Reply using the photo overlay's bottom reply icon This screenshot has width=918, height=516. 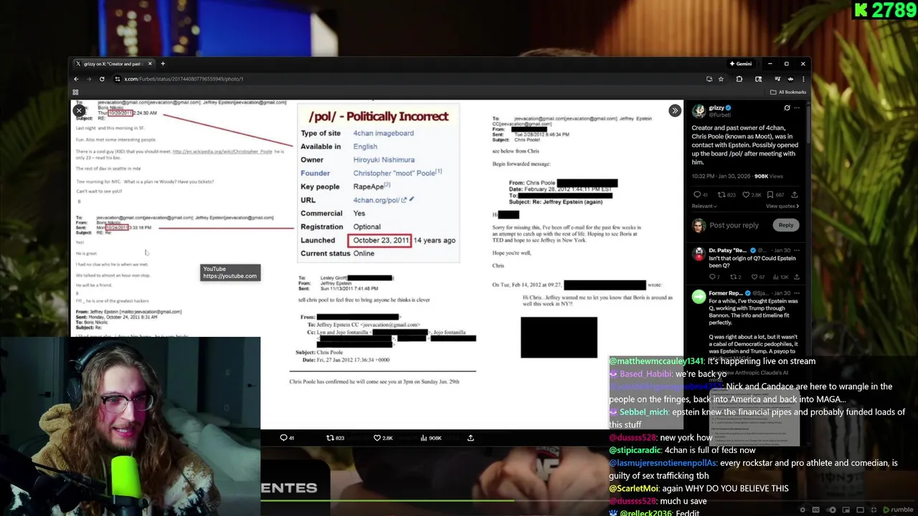coord(287,438)
